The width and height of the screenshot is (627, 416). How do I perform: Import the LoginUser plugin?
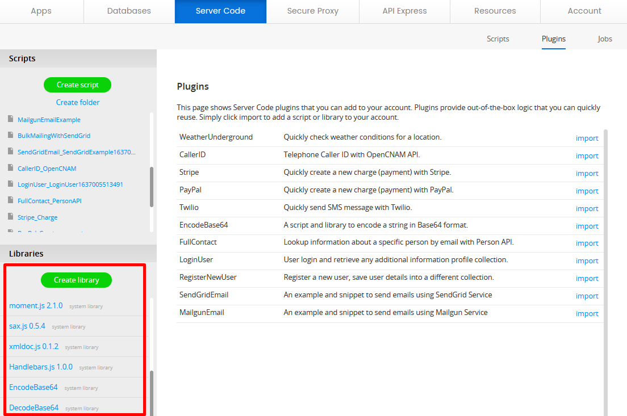pyautogui.click(x=587, y=261)
